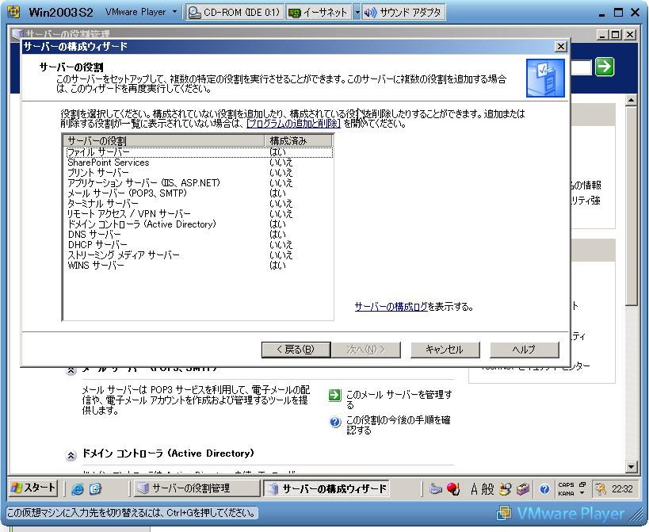Collapse the メール サーバー section chevron
This screenshot has height=532, width=649.
71,370
